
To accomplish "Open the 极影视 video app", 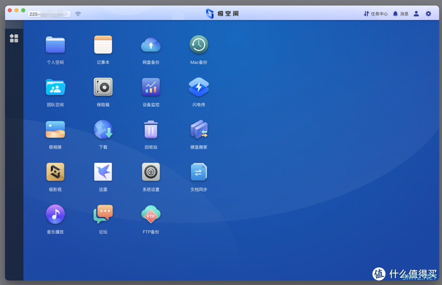I will click(55, 172).
